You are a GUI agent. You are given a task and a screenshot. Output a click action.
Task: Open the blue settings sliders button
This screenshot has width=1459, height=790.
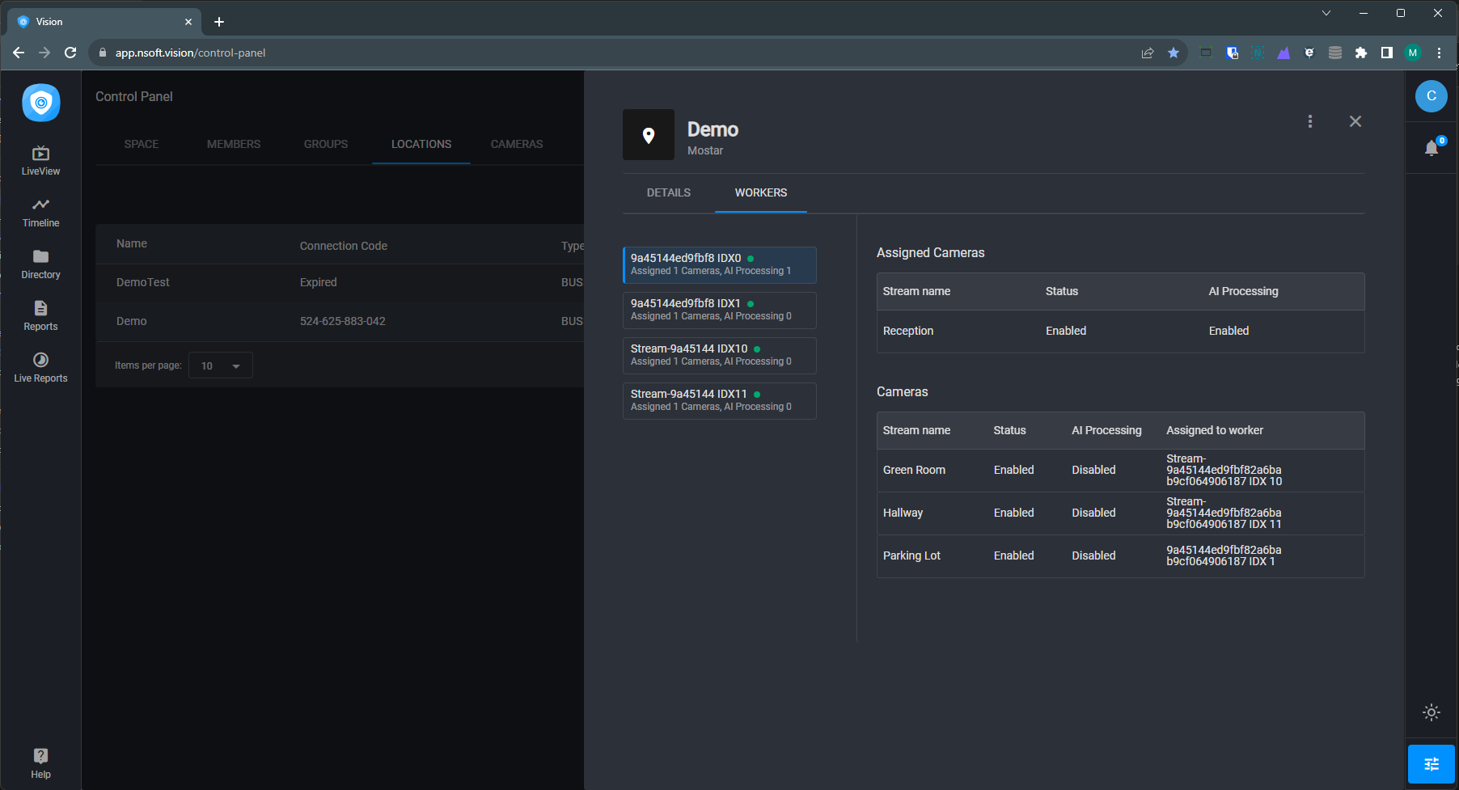pos(1432,764)
